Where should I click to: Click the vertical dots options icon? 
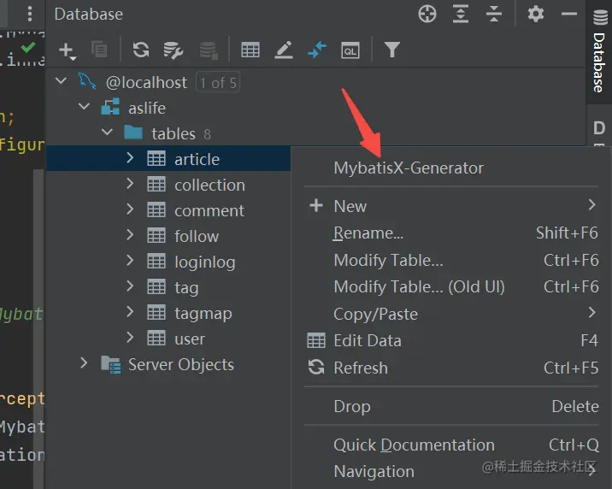[30, 14]
